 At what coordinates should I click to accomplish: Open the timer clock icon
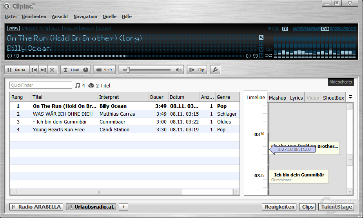[86, 70]
